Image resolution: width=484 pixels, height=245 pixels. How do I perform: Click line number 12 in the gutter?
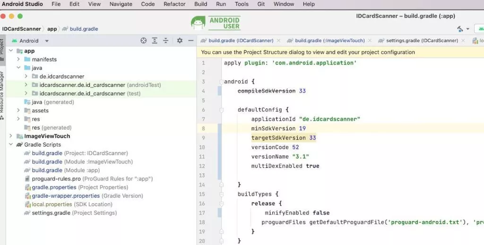click(x=202, y=166)
